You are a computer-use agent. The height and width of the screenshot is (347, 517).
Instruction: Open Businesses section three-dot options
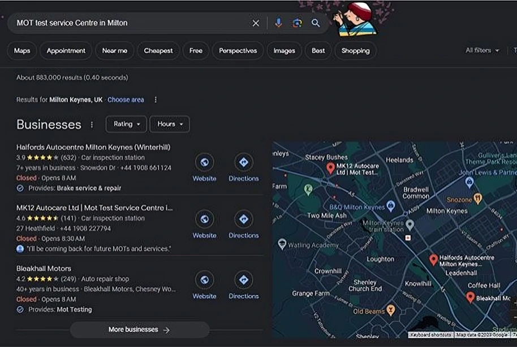[92, 125]
